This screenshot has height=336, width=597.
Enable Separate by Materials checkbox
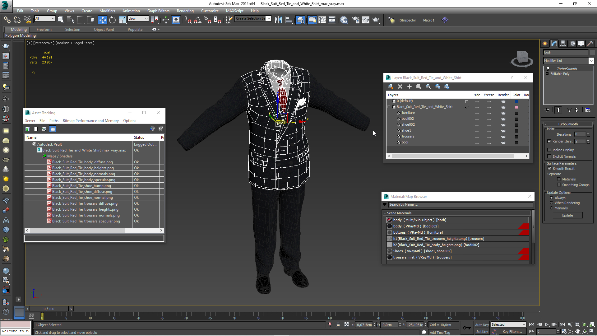tap(559, 179)
